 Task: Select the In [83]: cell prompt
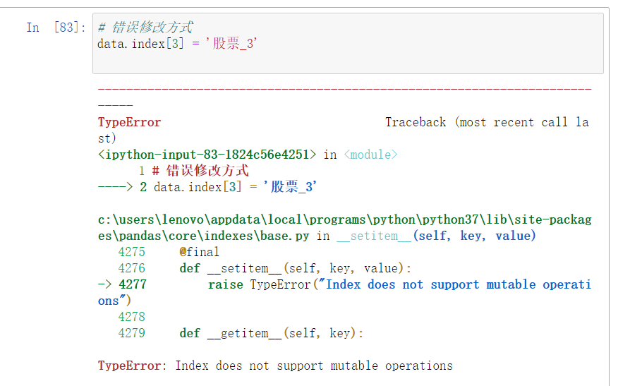[56, 28]
